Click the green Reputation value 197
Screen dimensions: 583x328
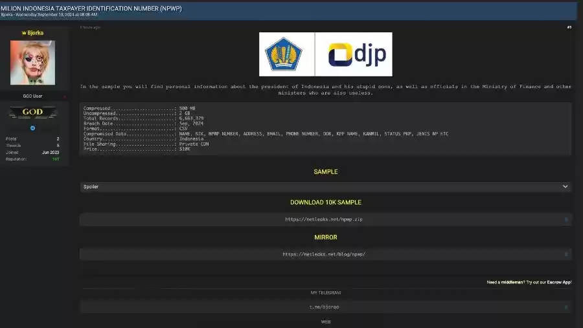(x=56, y=159)
